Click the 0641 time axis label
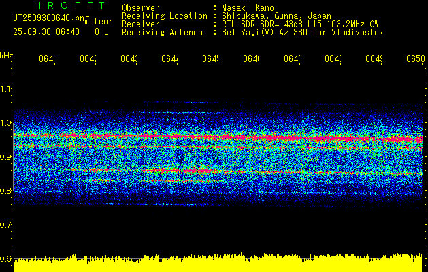Viewport: 428px width, 272px height. [47, 59]
